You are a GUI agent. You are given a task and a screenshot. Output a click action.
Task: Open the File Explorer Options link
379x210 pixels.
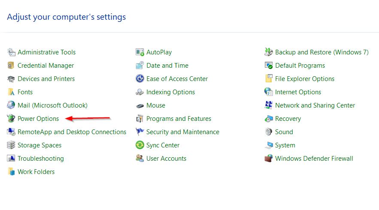click(x=305, y=79)
